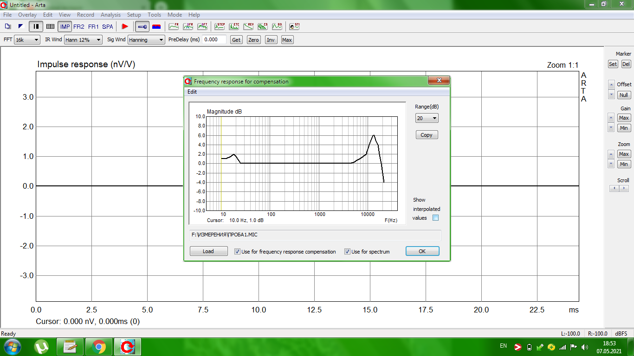The width and height of the screenshot is (634, 356).
Task: Start recording with the red play arrow
Action: pos(124,26)
